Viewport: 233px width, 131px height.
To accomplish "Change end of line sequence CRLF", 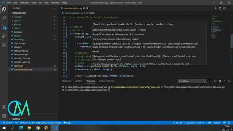I will coord(209,123).
